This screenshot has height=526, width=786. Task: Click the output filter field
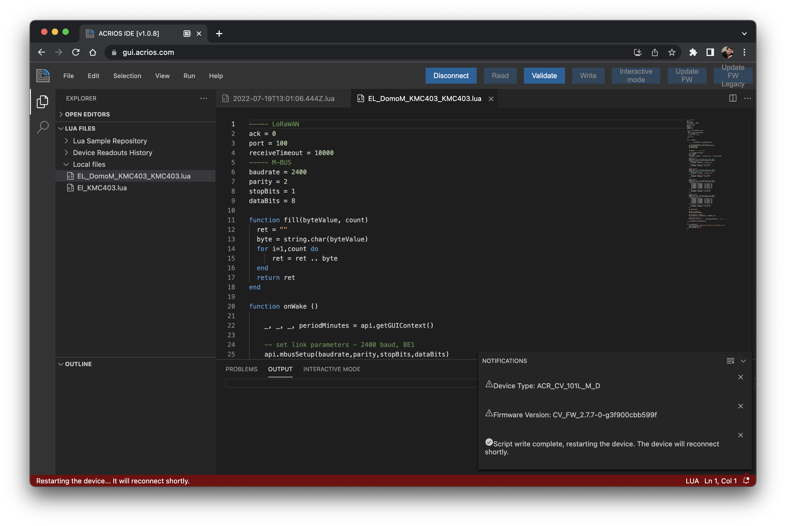point(351,383)
